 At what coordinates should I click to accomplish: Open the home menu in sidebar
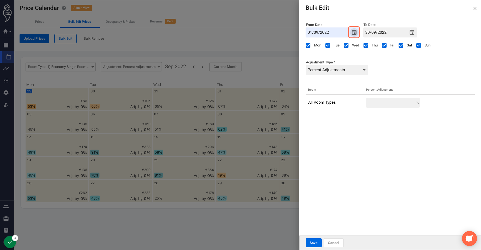pyautogui.click(x=7, y=31)
